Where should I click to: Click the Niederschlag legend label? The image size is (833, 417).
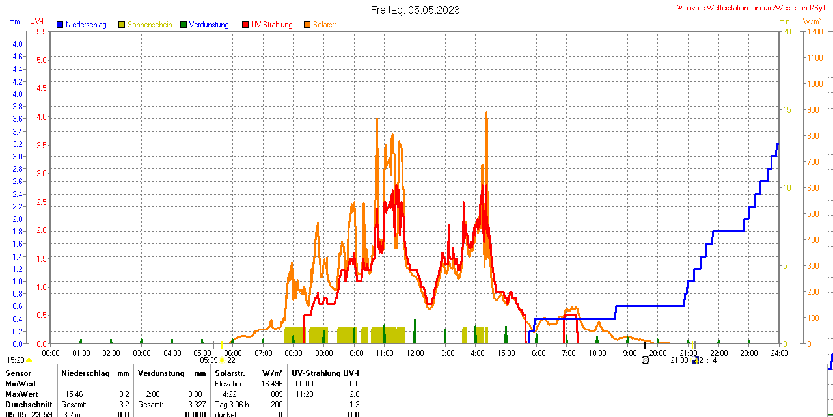click(x=86, y=25)
